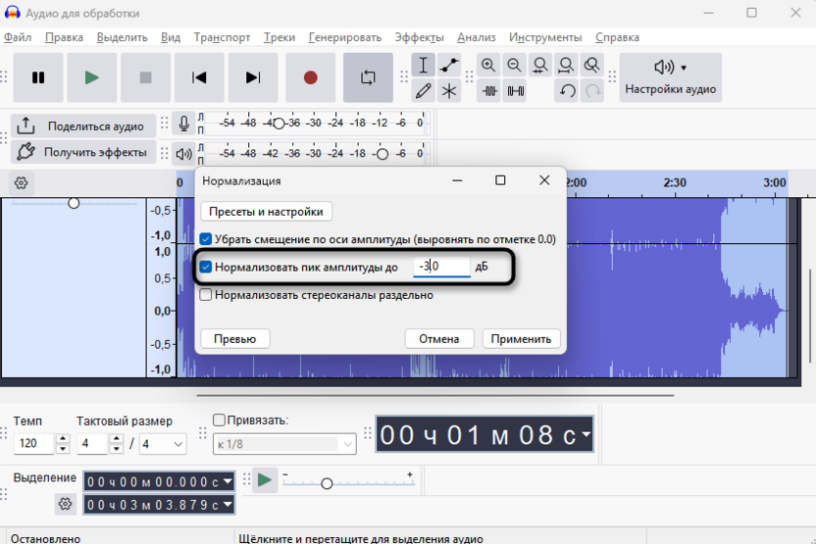Click the Undo arrow icon
816x544 pixels.
pos(567,91)
